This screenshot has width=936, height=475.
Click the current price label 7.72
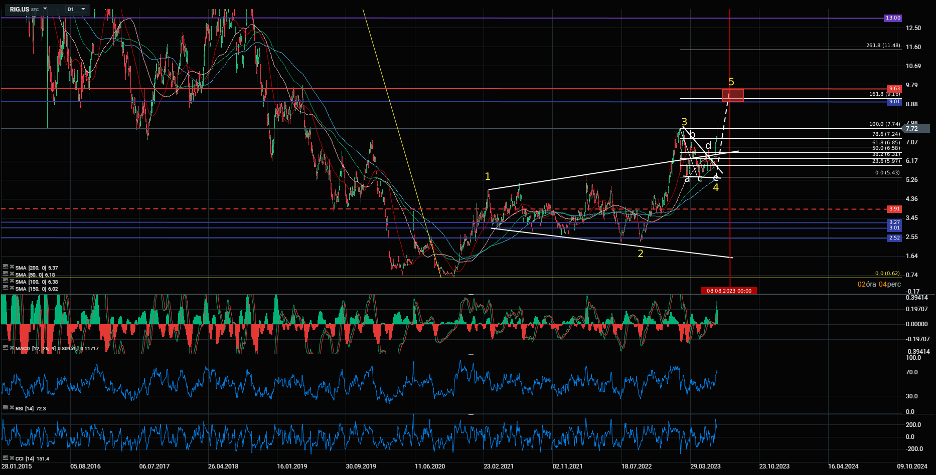coord(916,129)
